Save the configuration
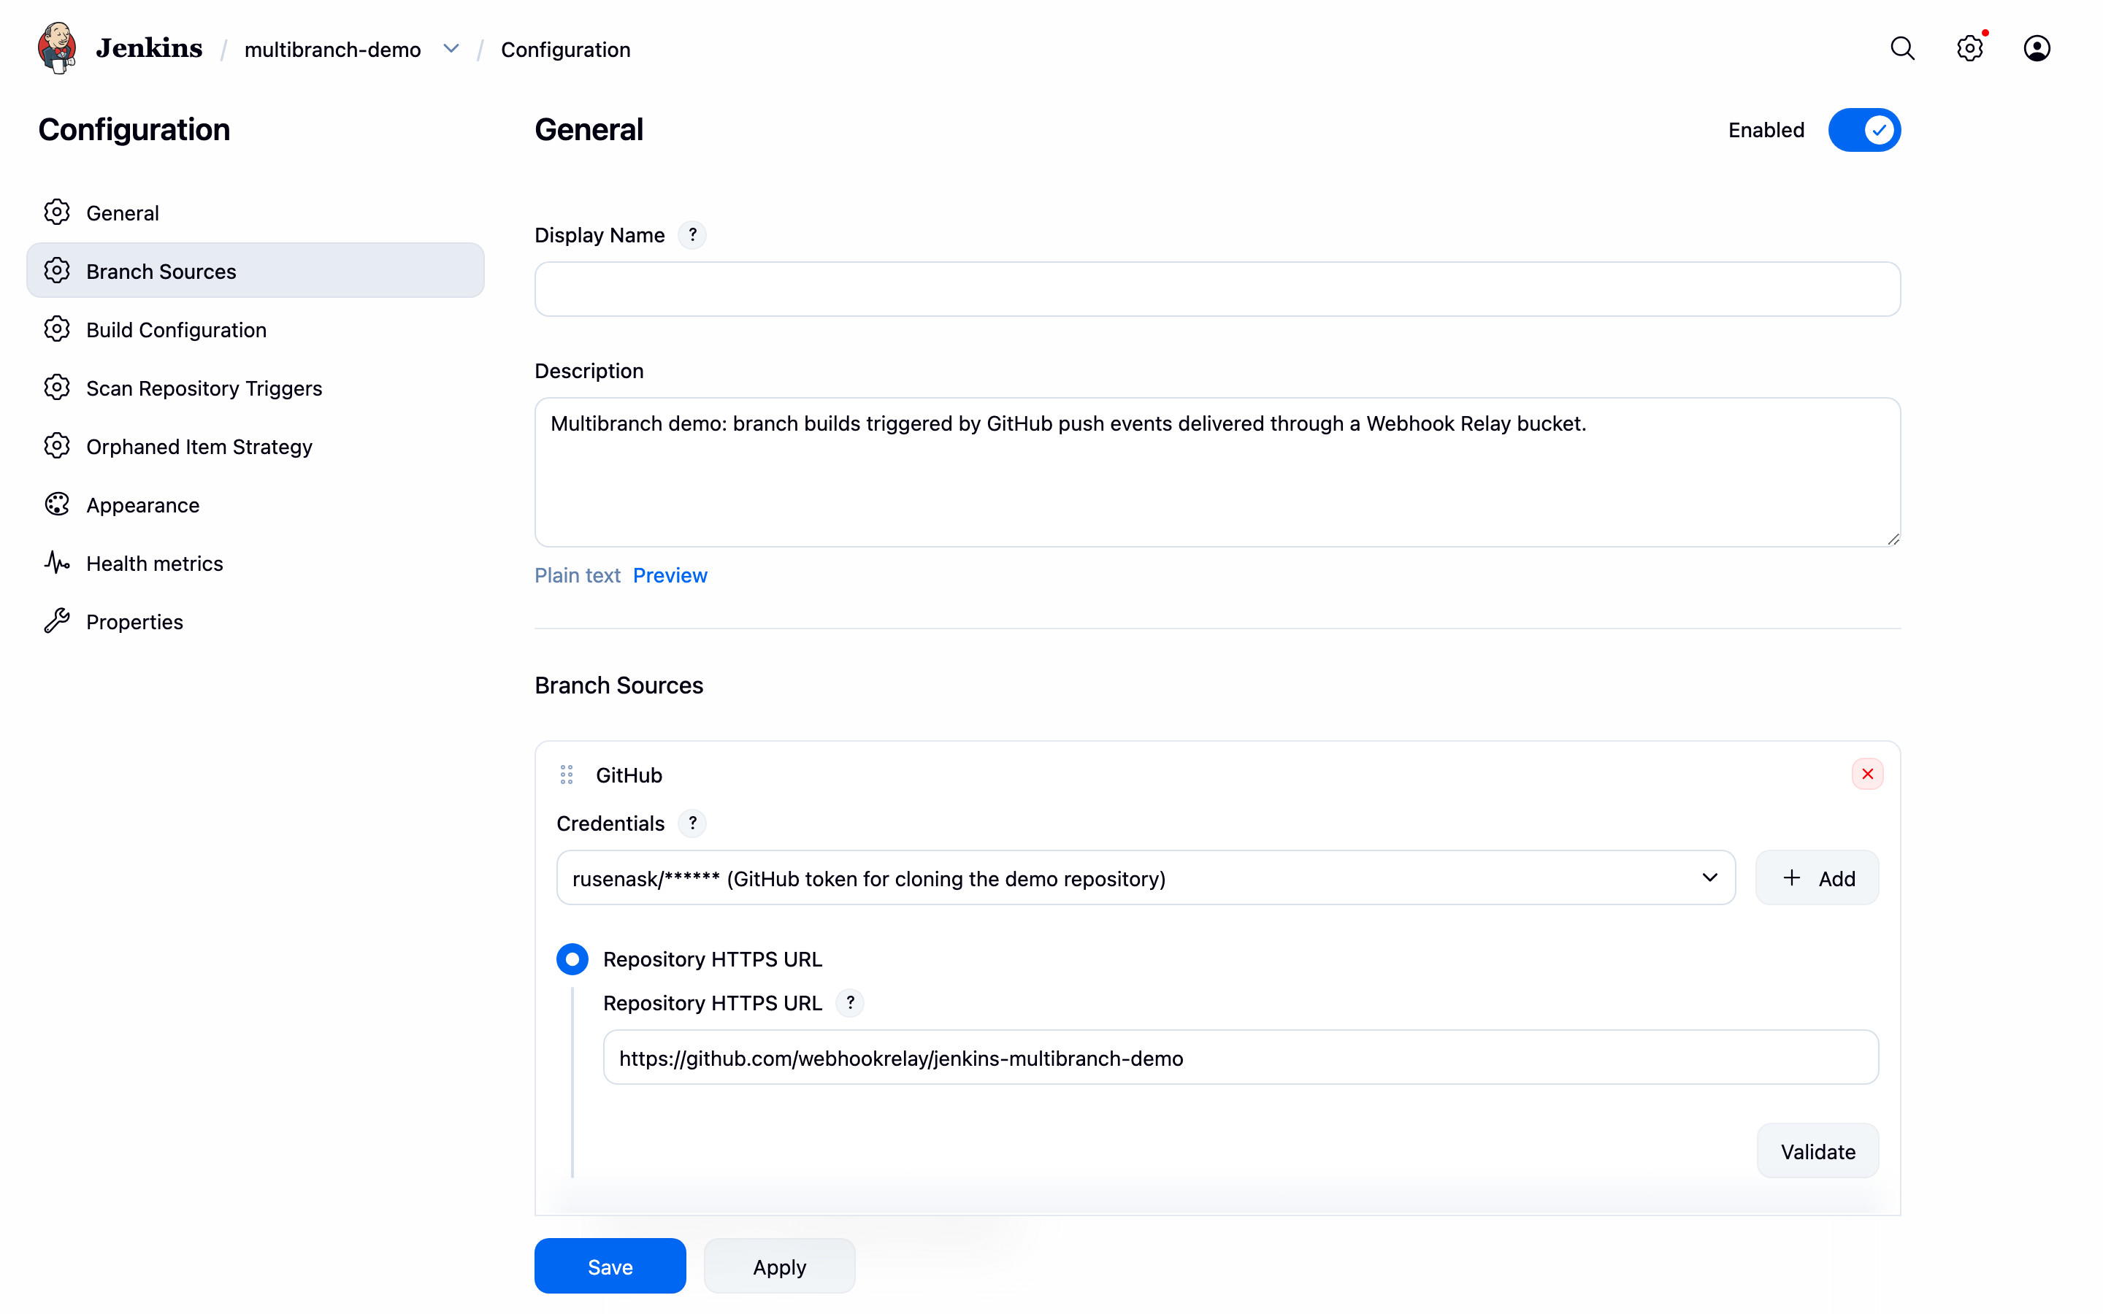Image resolution: width=2103 pixels, height=1314 pixels. 610,1267
